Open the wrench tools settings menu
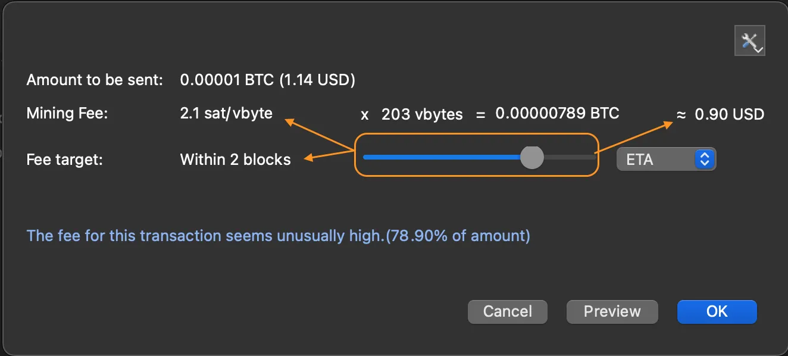 click(x=749, y=42)
